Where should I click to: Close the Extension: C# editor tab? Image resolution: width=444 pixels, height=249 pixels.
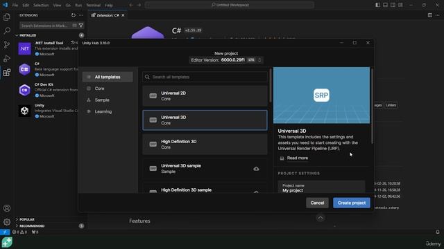pyautogui.click(x=123, y=15)
